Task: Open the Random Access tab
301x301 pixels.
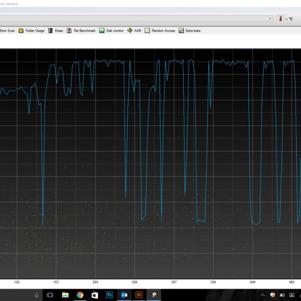Action: pos(160,30)
